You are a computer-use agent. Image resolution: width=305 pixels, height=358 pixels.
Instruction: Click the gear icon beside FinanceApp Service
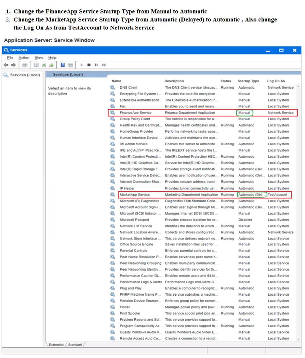point(113,113)
